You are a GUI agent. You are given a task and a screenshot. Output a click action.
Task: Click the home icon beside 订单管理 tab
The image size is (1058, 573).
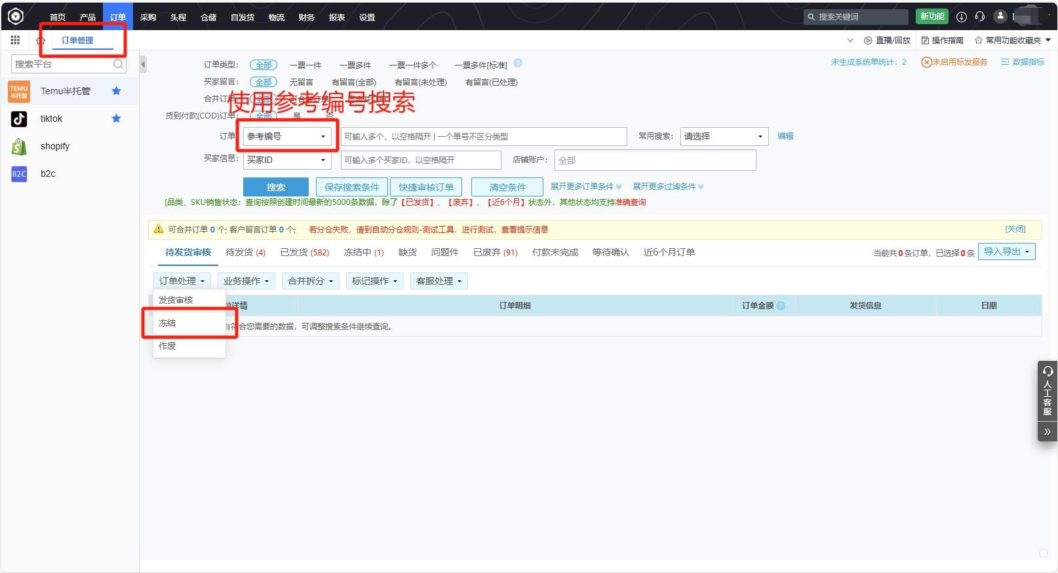pyautogui.click(x=41, y=41)
